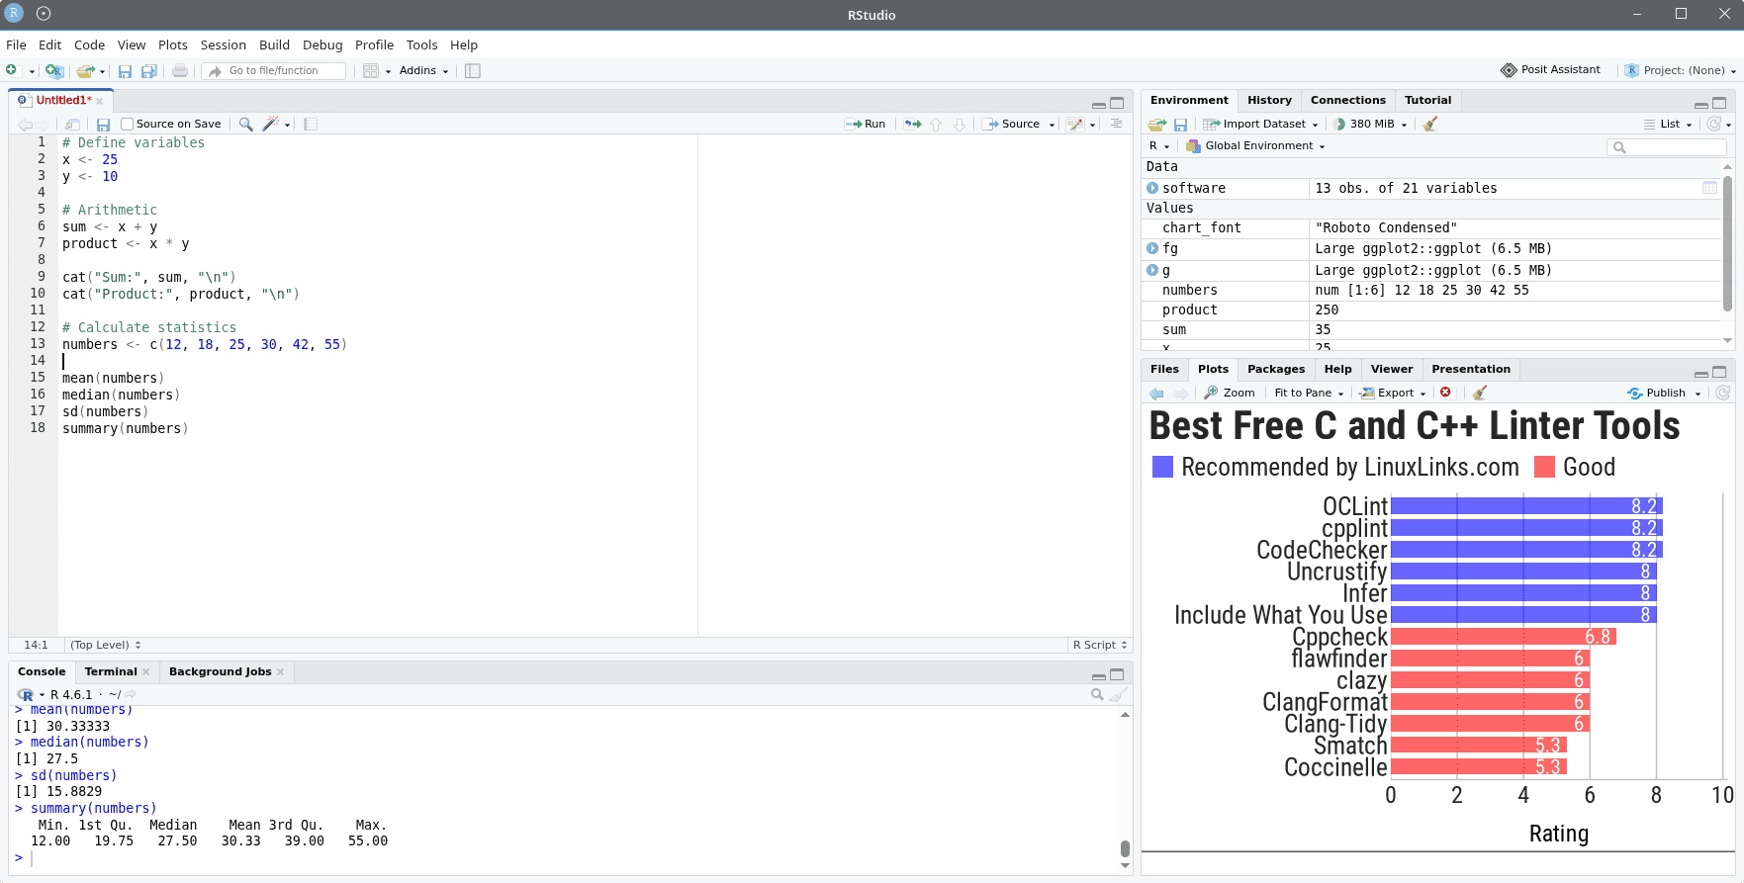The image size is (1744, 883).
Task: View the software data table
Action: click(x=1709, y=188)
